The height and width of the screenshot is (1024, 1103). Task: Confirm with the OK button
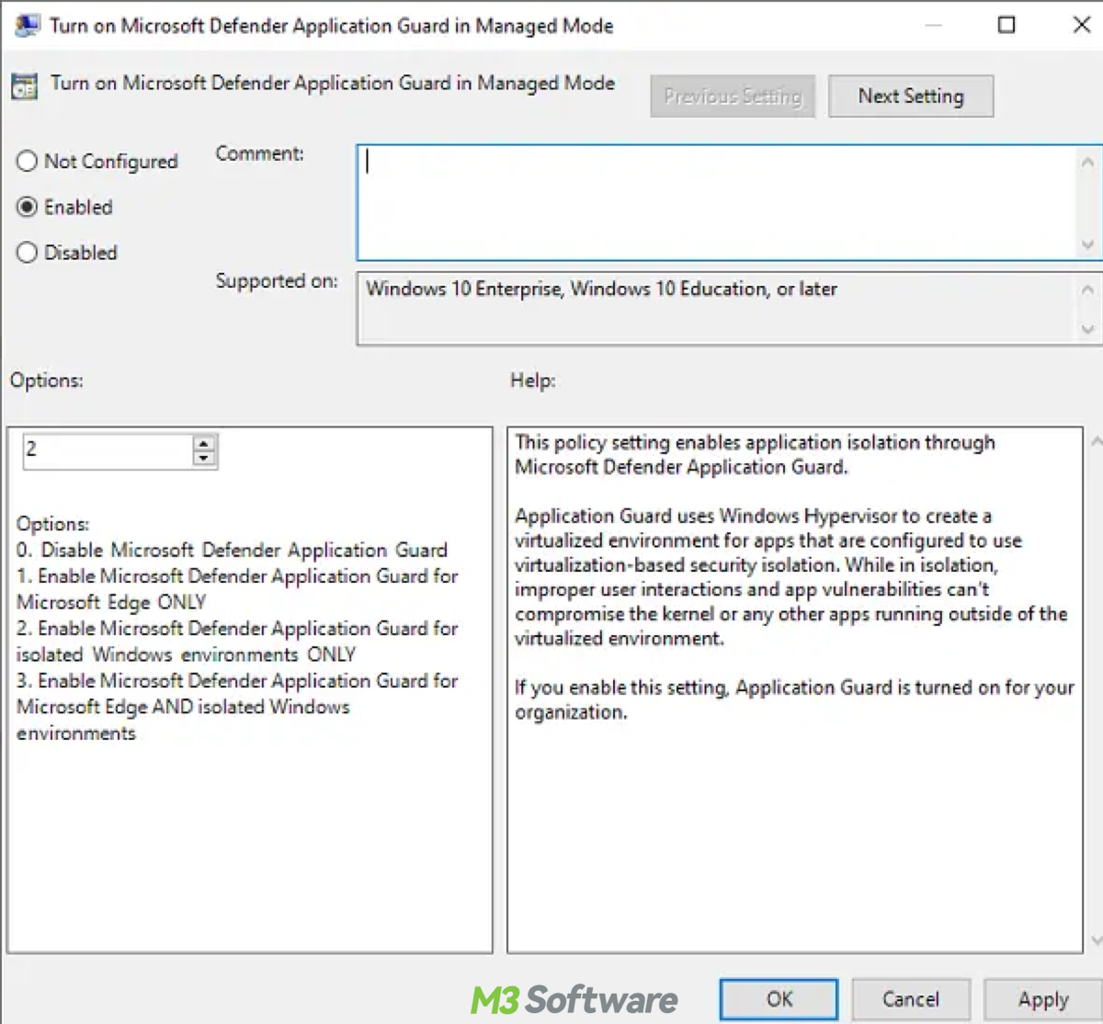coord(779,999)
